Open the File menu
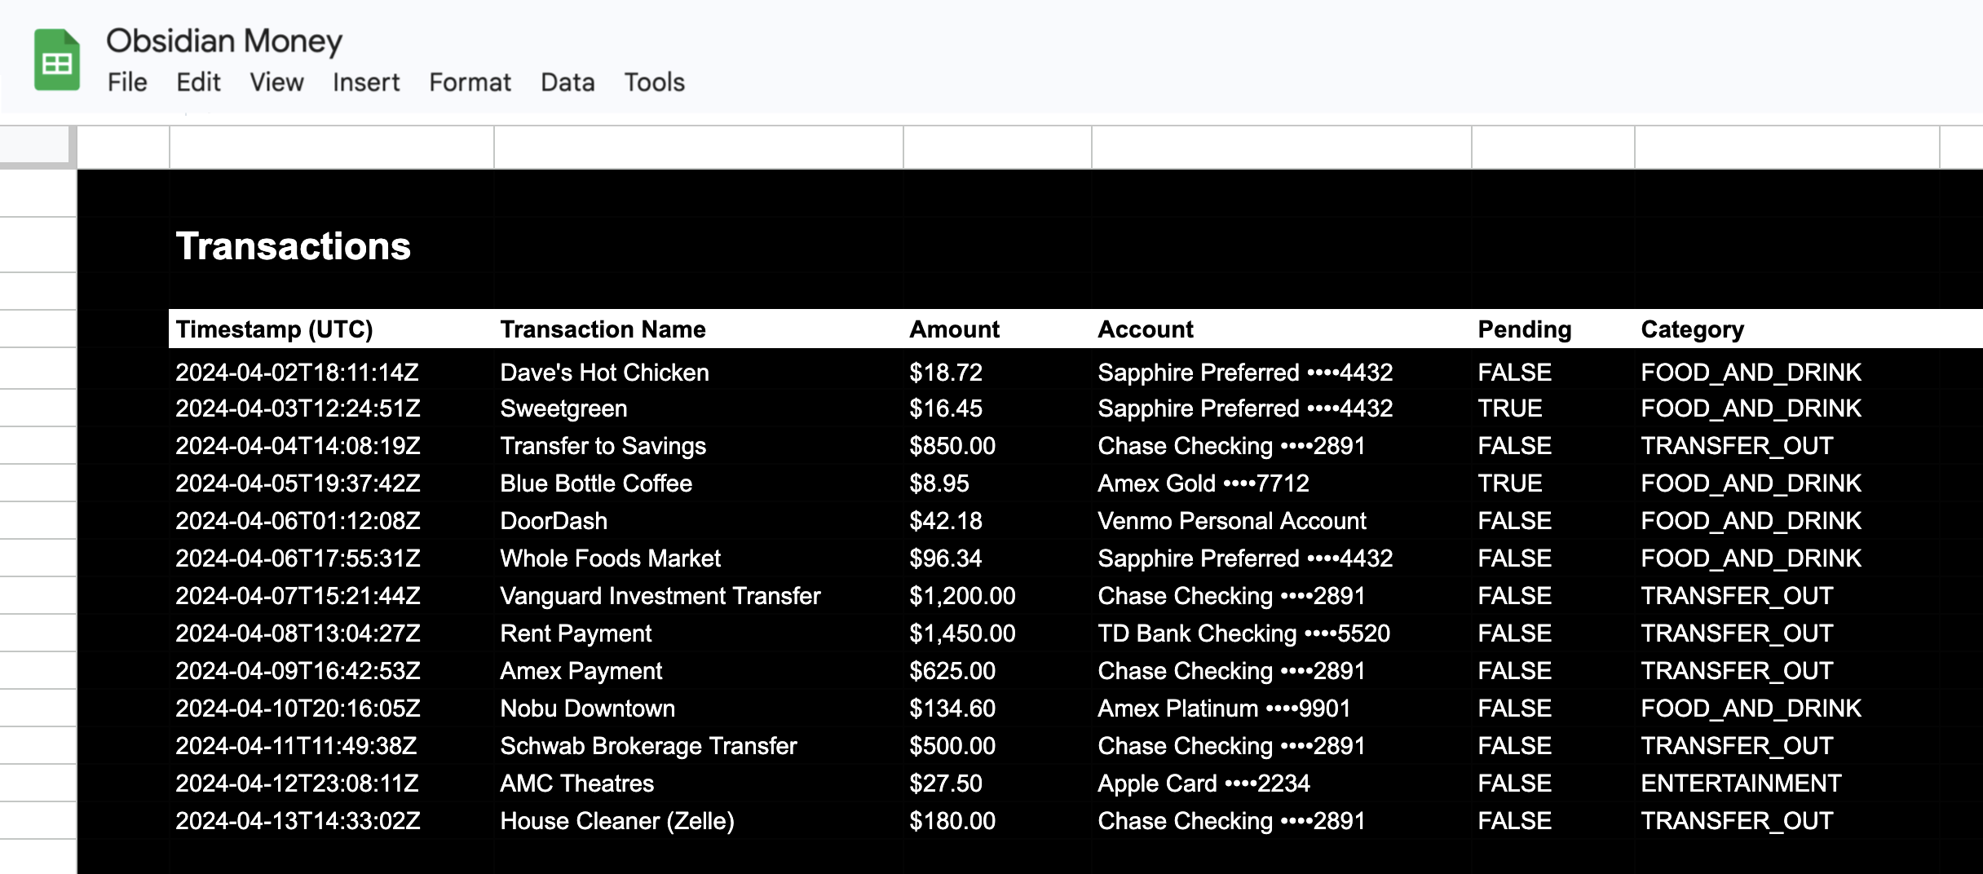 127,82
